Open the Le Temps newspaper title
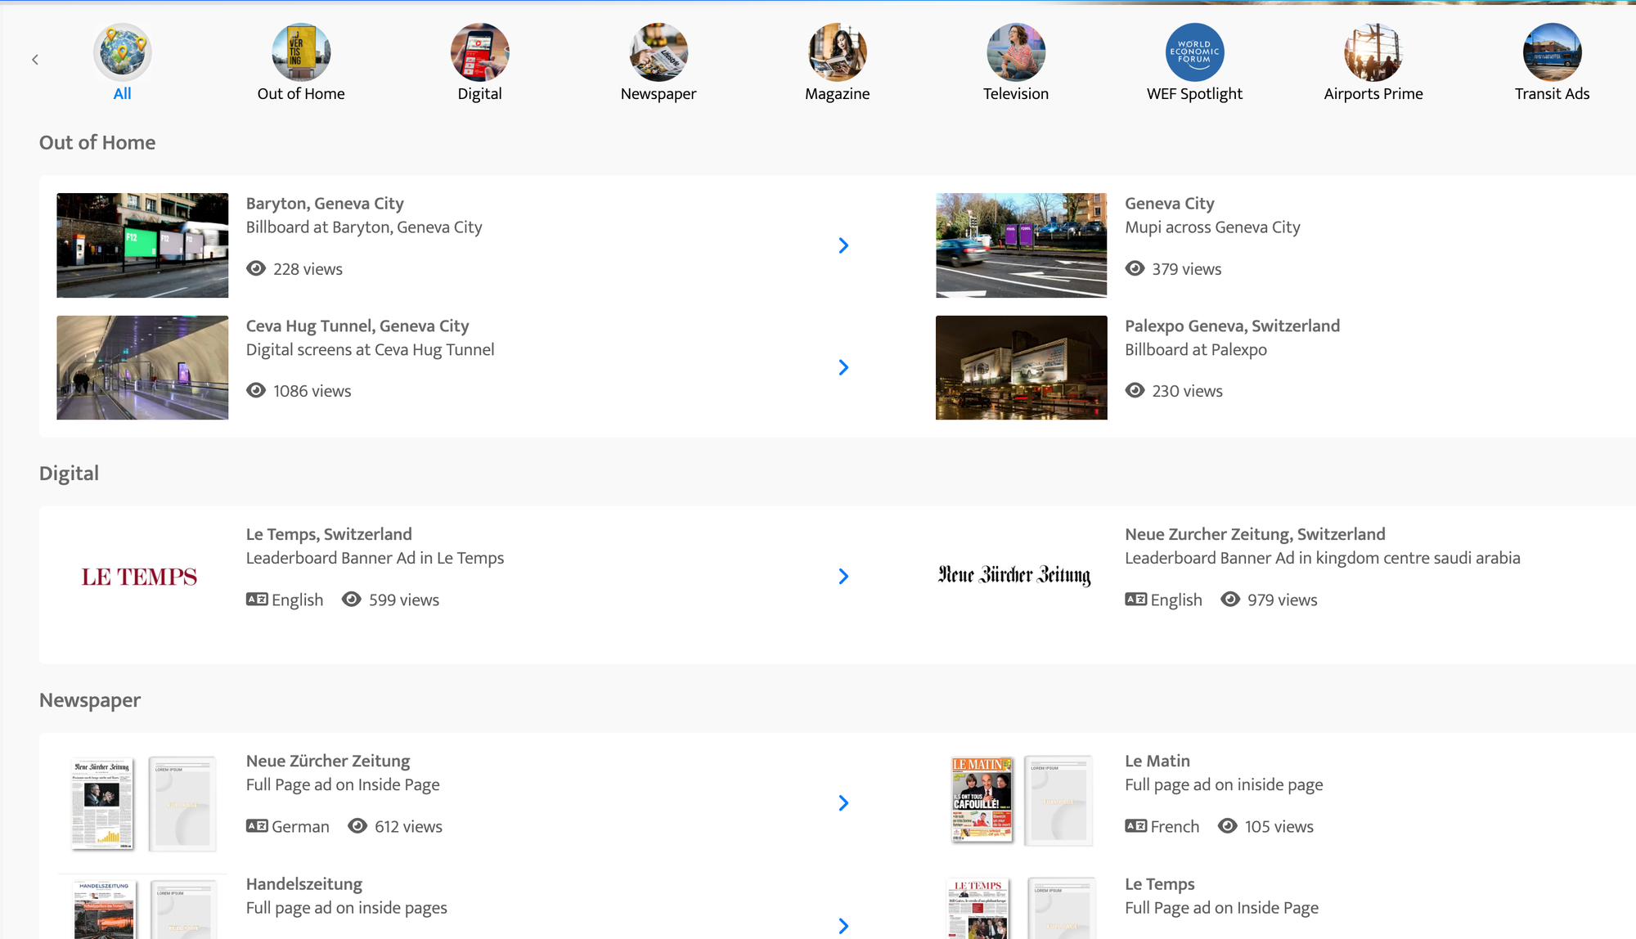This screenshot has height=939, width=1636. point(1159,883)
